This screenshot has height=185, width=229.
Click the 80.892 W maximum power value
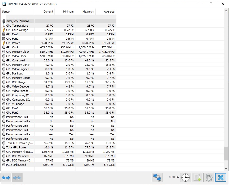click(x=88, y=43)
